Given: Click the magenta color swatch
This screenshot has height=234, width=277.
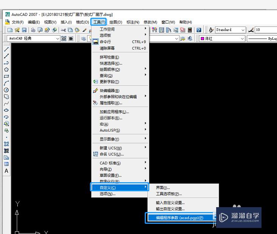Looking at the screenshot, I should coord(203,39).
